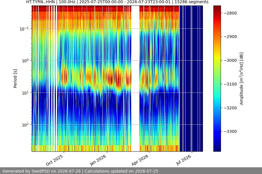
Task: Click the 10⁰ period tick label
Action: (25, 61)
